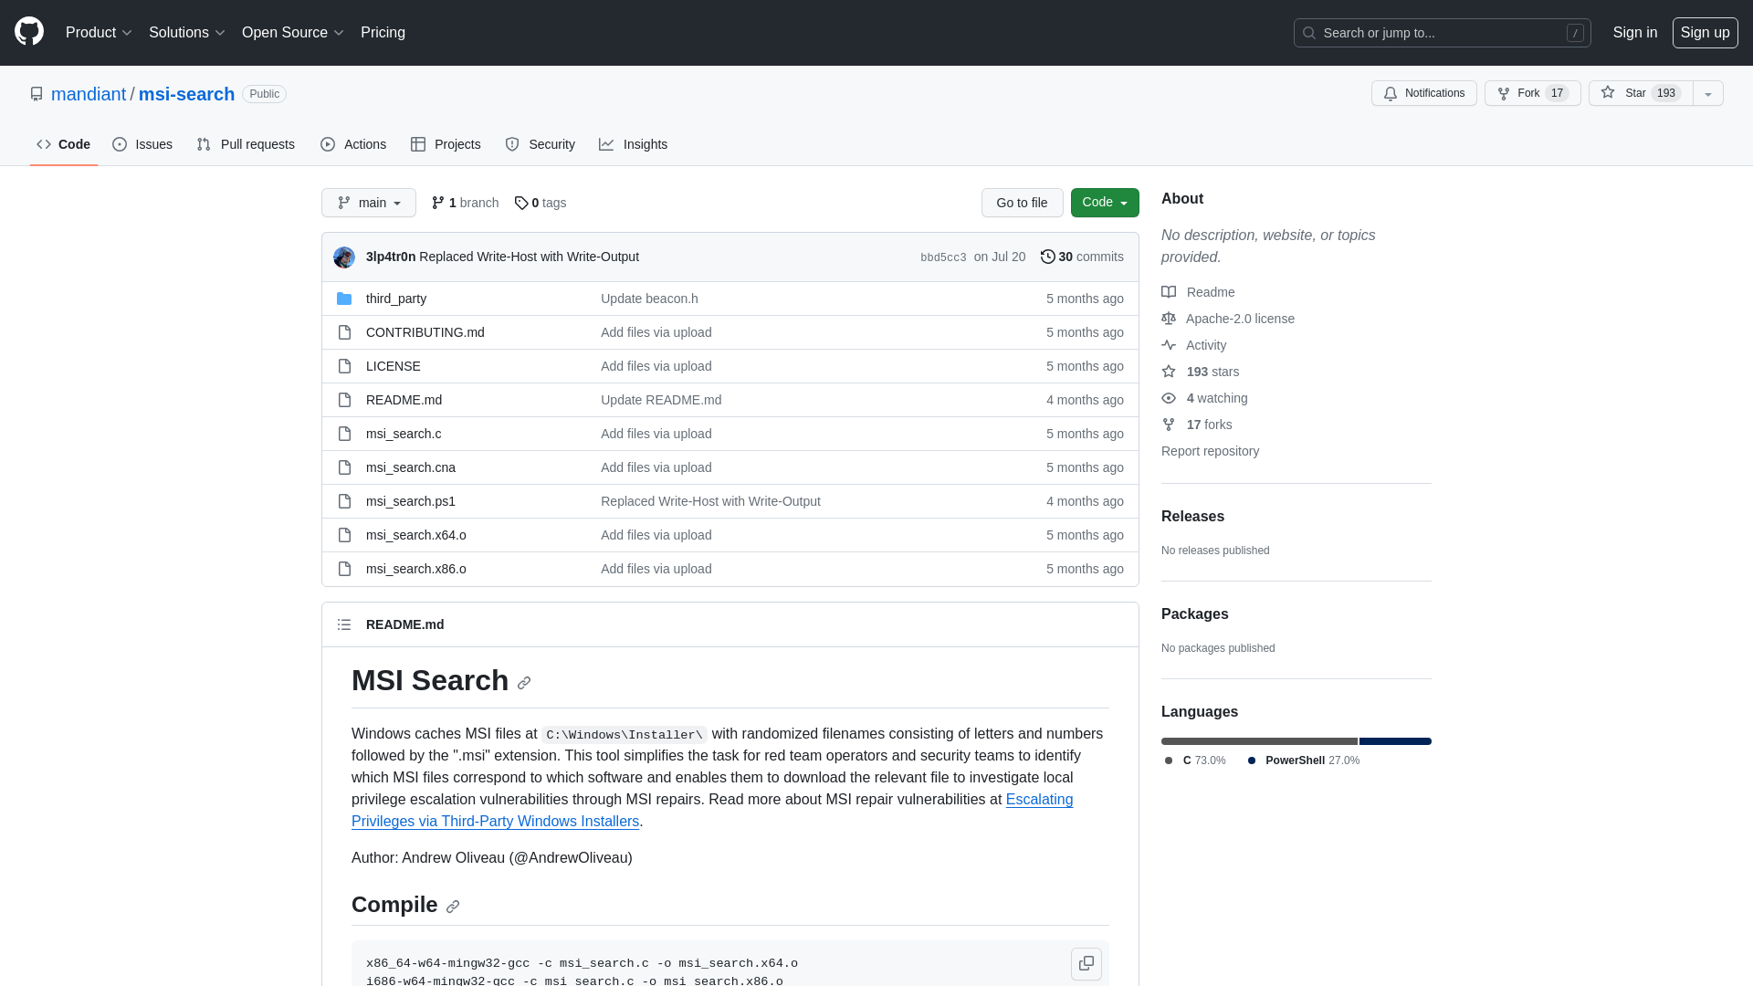The width and height of the screenshot is (1753, 986).
Task: Click the file icon next to CONTRIBUTING.md
Action: click(x=344, y=332)
